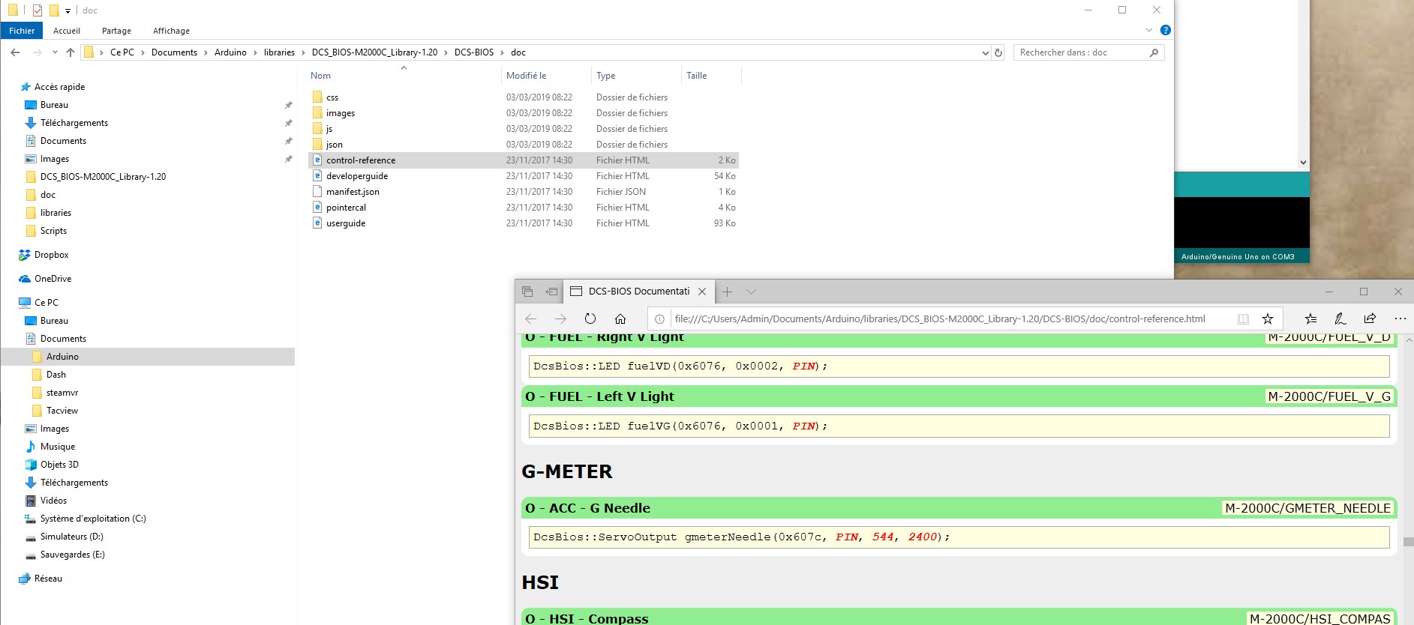
Task: Open File Explorer help icon
Action: [1165, 30]
